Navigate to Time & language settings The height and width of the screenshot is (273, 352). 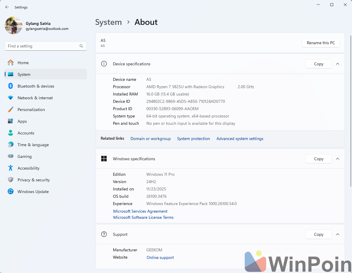coord(33,145)
